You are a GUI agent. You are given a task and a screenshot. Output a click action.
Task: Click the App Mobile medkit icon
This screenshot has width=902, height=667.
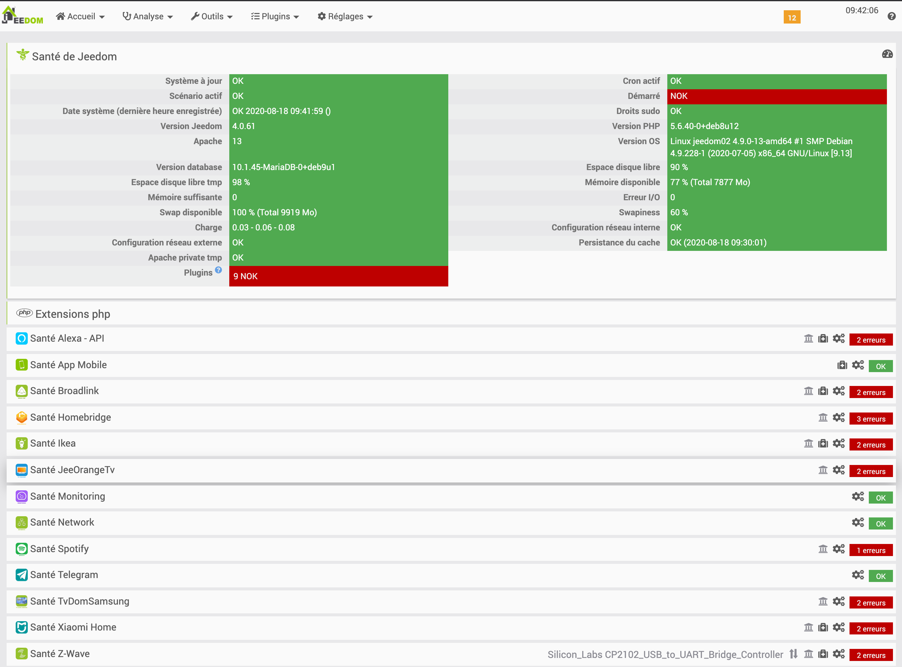[x=842, y=365]
